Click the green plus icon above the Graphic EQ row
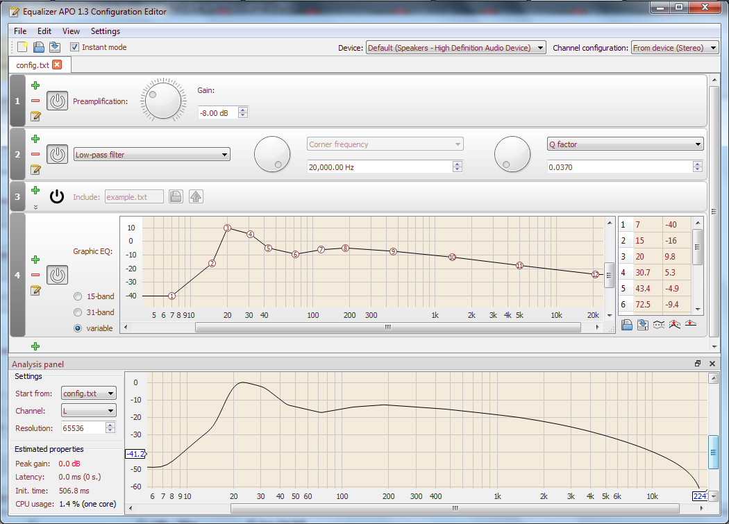 point(35,260)
